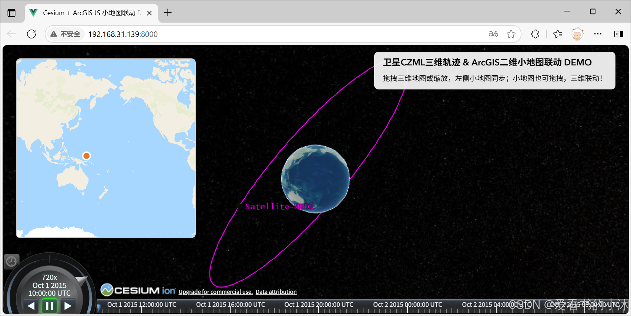Open the browser extensions menu
Viewport: 631px width, 316px height.
[535, 34]
